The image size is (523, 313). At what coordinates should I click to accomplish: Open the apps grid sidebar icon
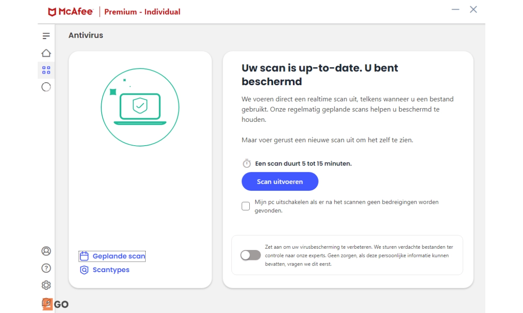pyautogui.click(x=46, y=70)
